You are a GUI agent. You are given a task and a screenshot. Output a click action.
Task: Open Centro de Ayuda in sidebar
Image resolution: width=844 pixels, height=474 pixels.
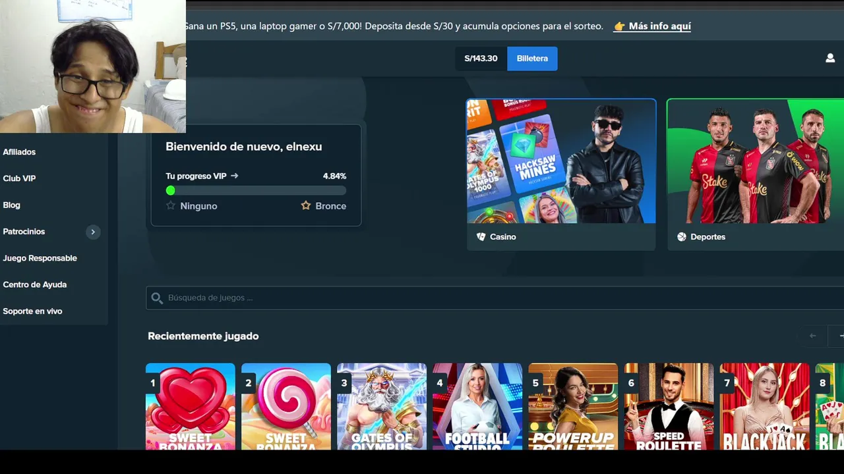pyautogui.click(x=34, y=284)
